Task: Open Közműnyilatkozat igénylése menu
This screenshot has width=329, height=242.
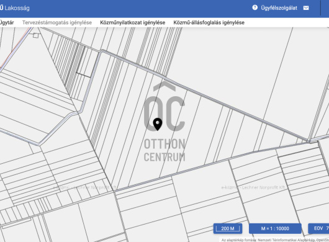Action: coord(133,22)
